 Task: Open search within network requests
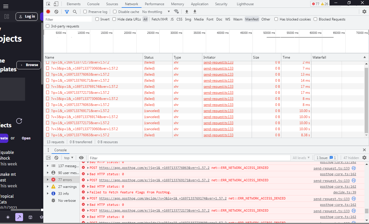tap(75, 12)
